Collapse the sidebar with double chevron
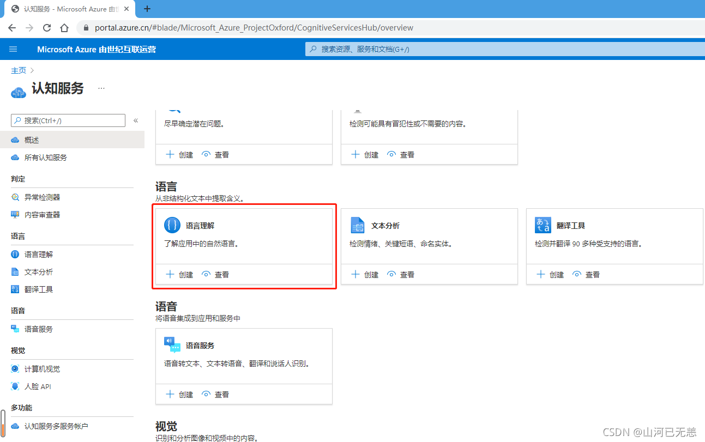Image resolution: width=705 pixels, height=442 pixels. coord(136,120)
